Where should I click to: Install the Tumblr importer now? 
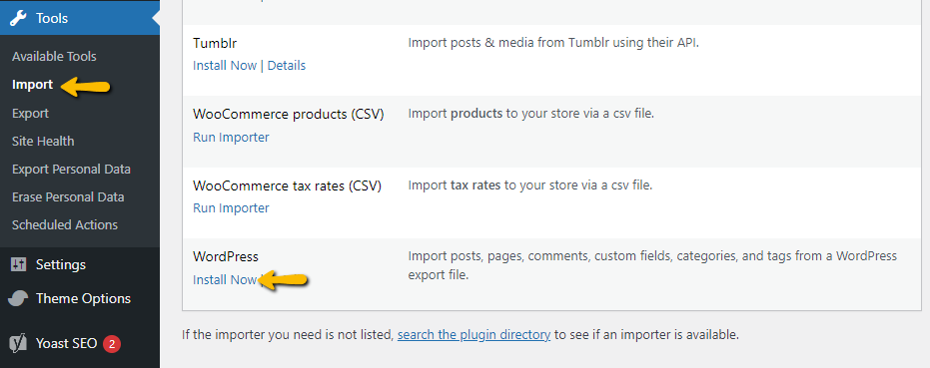click(x=225, y=65)
